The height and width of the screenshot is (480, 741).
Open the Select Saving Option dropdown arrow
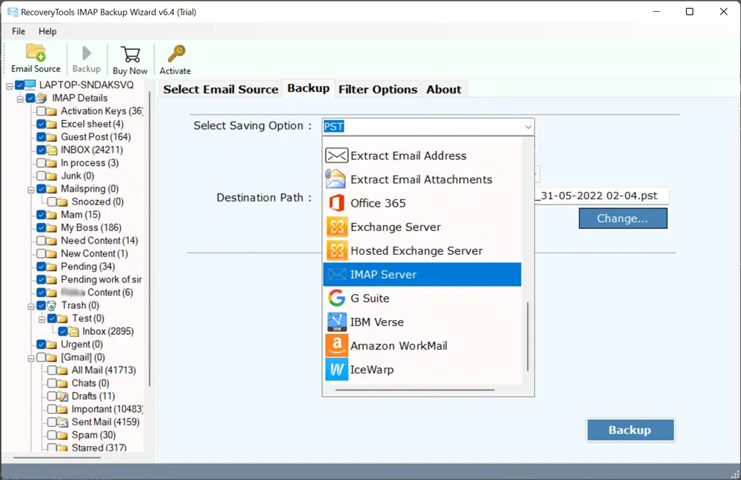click(528, 127)
